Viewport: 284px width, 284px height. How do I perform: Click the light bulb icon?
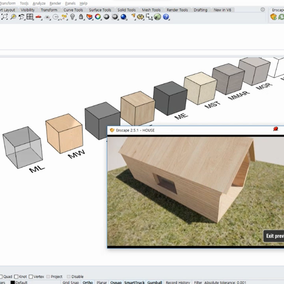click(x=73, y=17)
